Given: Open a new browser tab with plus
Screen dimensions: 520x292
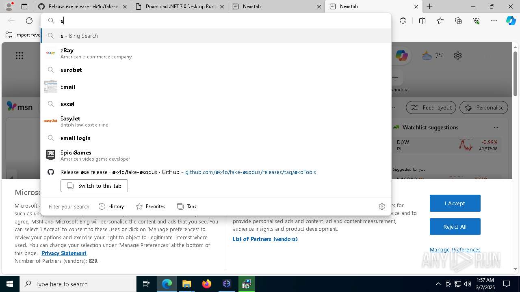Looking at the screenshot, I should [429, 6].
